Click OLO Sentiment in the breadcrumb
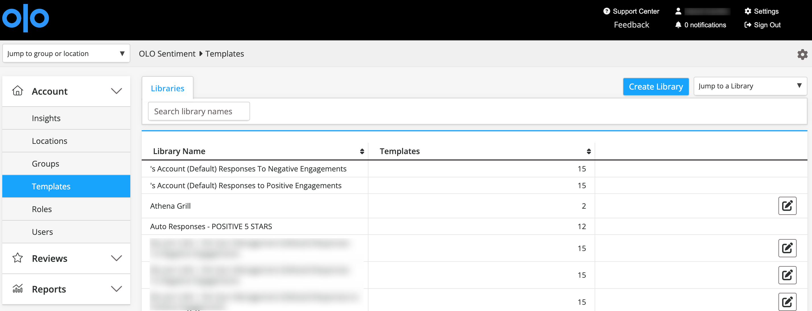This screenshot has width=812, height=311. (x=167, y=53)
